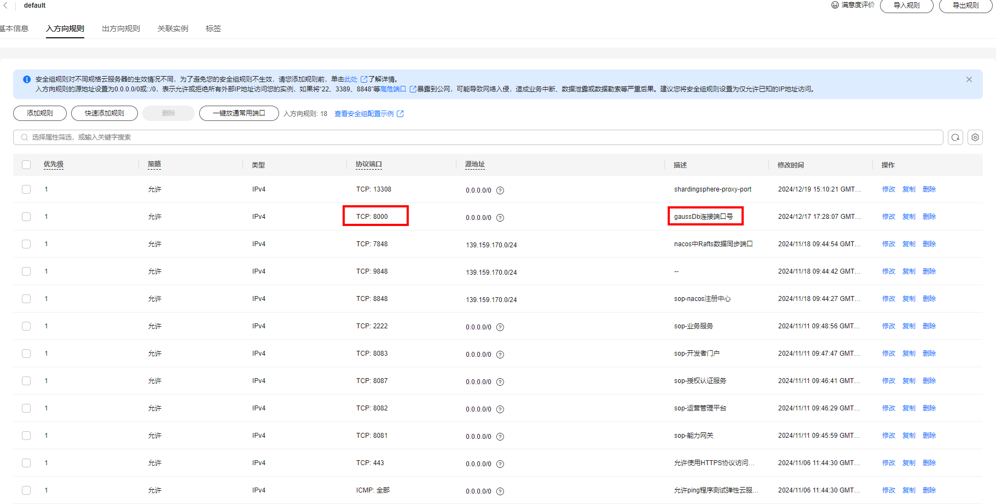Click 删除 for the TCP: 2222 rule
Viewport: 996px width, 504px height.
pos(929,326)
